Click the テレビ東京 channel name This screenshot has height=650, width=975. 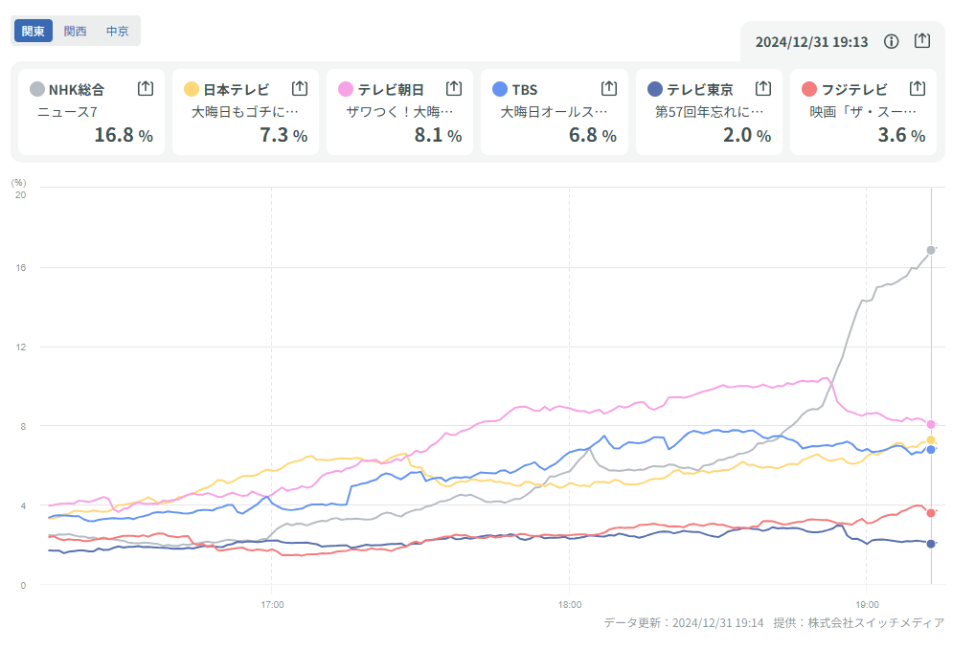click(700, 89)
